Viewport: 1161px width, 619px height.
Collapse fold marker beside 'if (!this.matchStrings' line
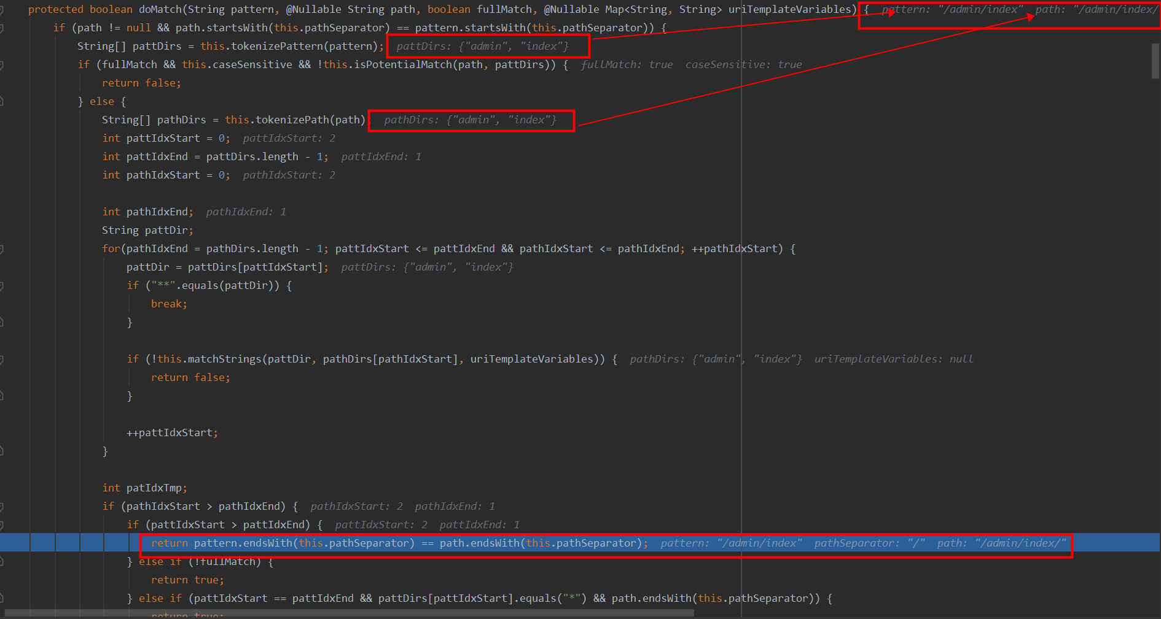pos(2,359)
